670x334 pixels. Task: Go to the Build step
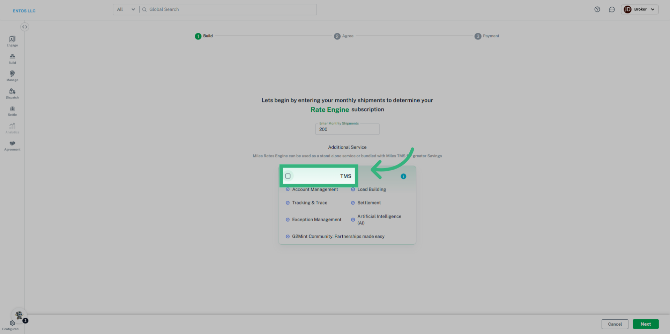tap(204, 36)
